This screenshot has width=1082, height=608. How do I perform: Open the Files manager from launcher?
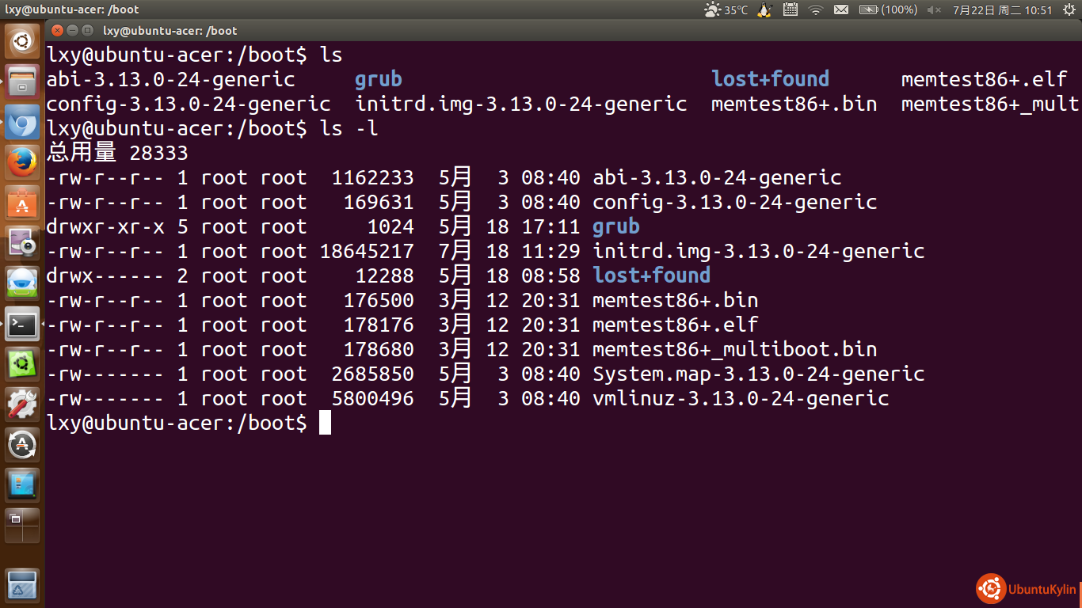22,82
